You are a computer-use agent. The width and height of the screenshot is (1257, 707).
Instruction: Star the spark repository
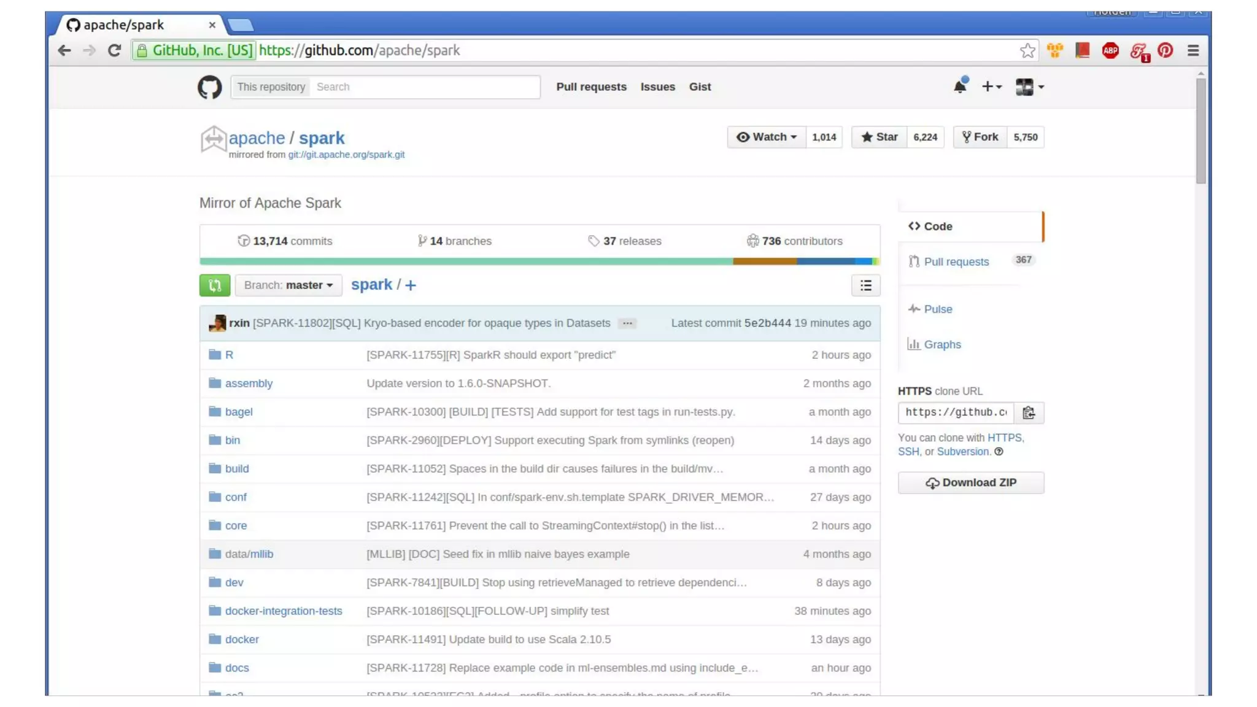tap(879, 137)
